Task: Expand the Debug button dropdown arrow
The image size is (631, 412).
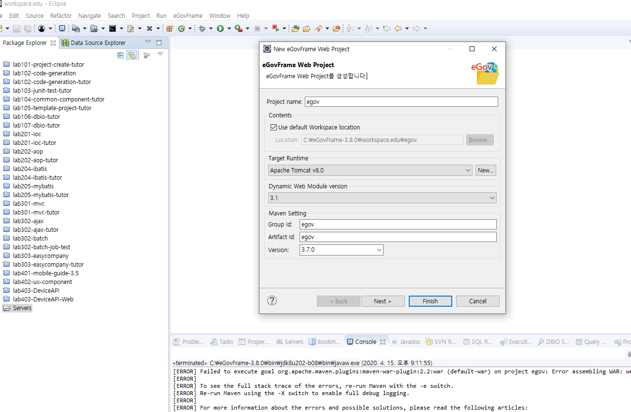Action: [211, 28]
